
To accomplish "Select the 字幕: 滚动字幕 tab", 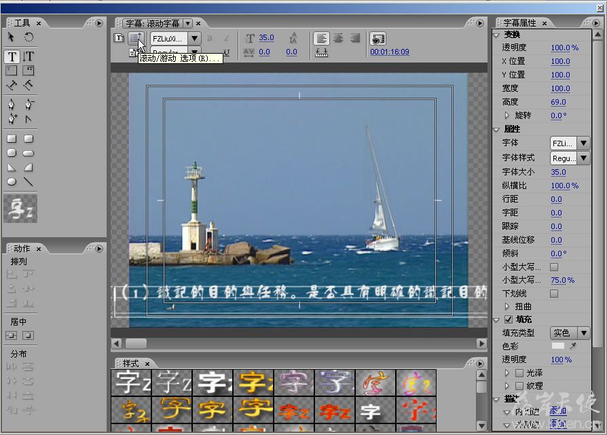I will 153,24.
